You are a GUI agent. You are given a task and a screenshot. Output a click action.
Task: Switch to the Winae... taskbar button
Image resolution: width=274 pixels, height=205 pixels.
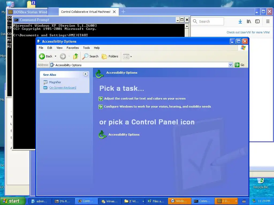[x=109, y=201]
